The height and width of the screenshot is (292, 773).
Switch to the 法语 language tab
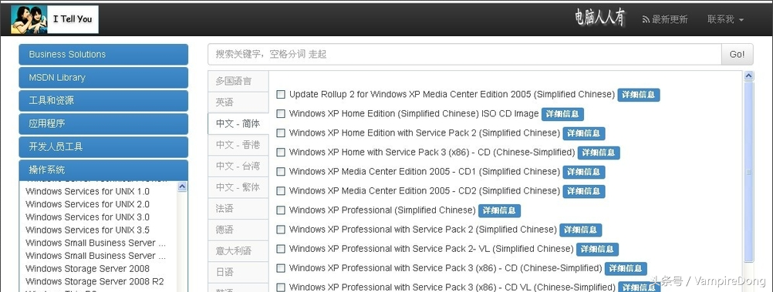point(238,208)
